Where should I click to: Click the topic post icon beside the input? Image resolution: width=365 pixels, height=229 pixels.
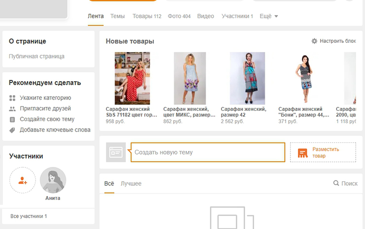tap(116, 152)
